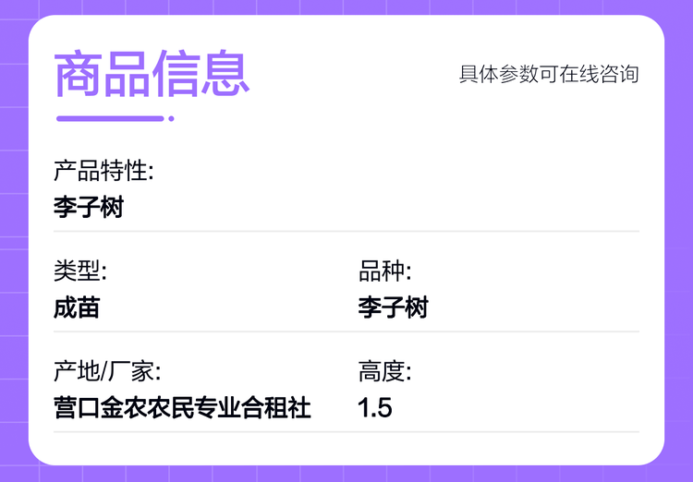693x482 pixels.
Task: Select the 产品特性 label
Action: coord(103,171)
